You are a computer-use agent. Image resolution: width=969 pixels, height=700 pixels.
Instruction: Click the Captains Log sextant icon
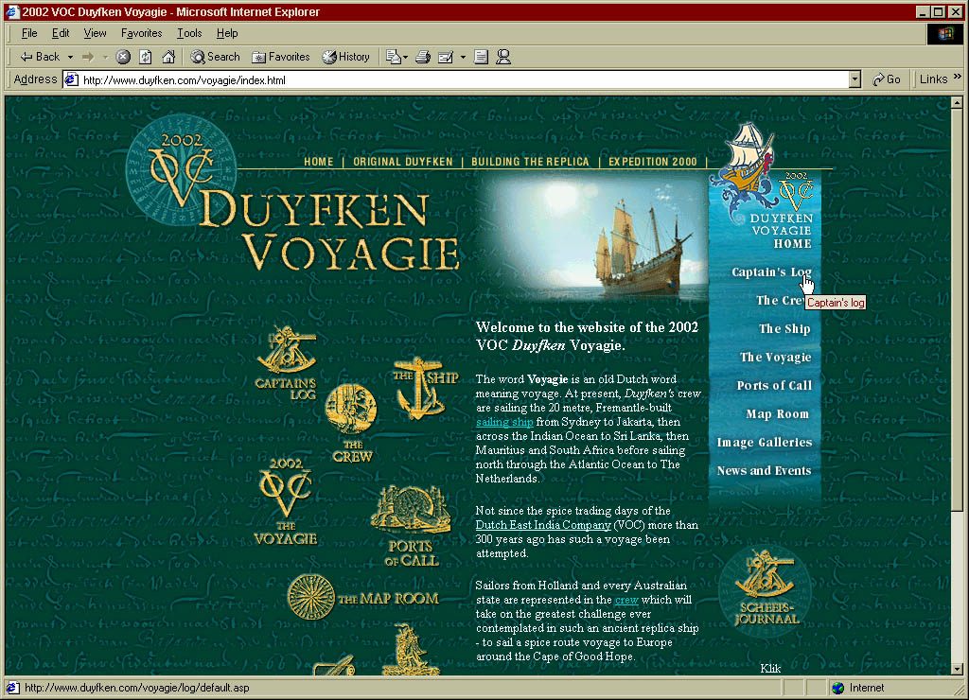(x=286, y=362)
